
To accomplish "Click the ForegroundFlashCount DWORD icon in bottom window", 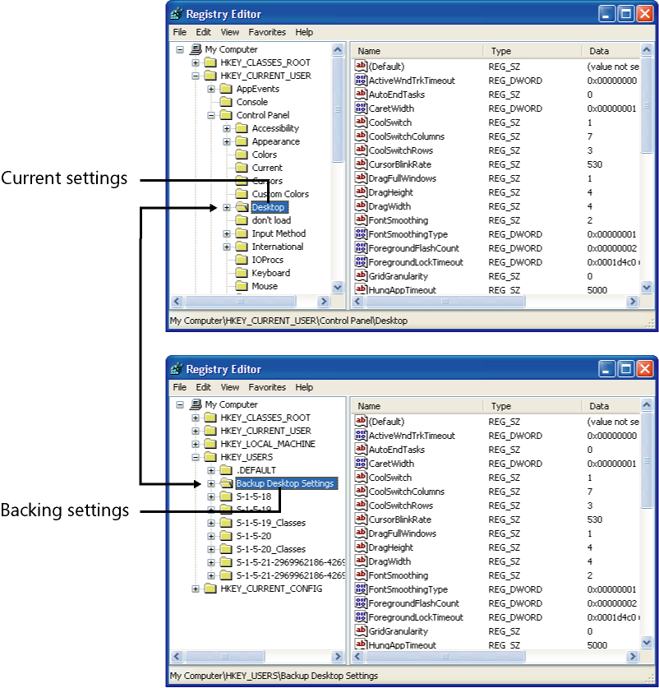I will pos(361,603).
